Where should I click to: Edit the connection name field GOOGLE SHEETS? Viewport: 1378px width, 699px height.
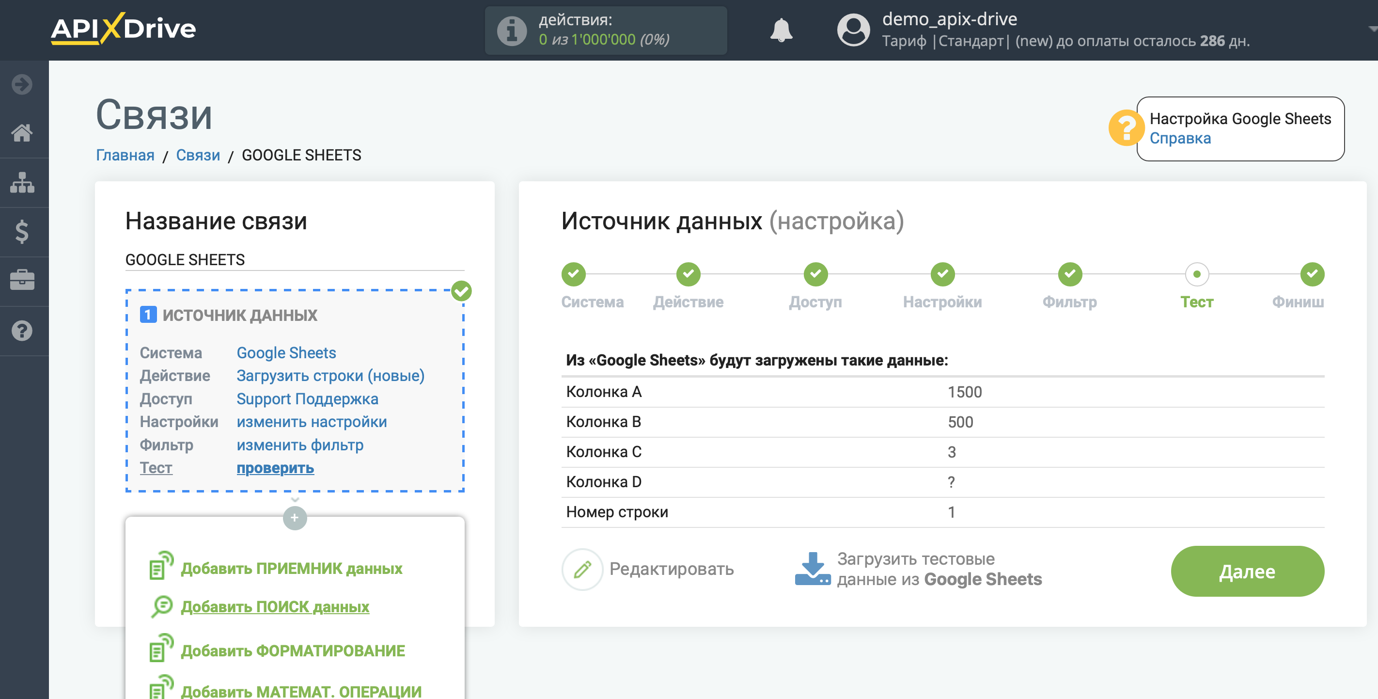[x=295, y=260]
